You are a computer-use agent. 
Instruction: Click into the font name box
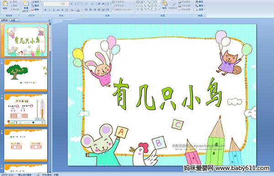[x=52, y=4]
